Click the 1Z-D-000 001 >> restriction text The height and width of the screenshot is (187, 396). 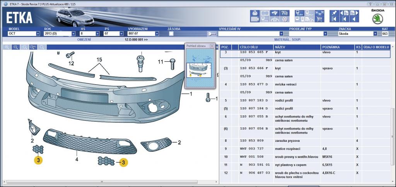click(x=136, y=40)
